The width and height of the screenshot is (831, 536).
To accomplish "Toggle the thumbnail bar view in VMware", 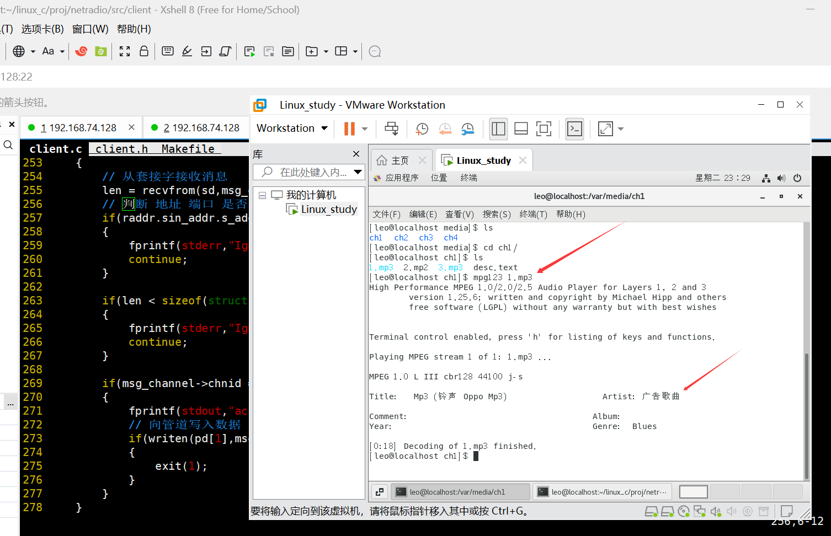I will pos(521,128).
